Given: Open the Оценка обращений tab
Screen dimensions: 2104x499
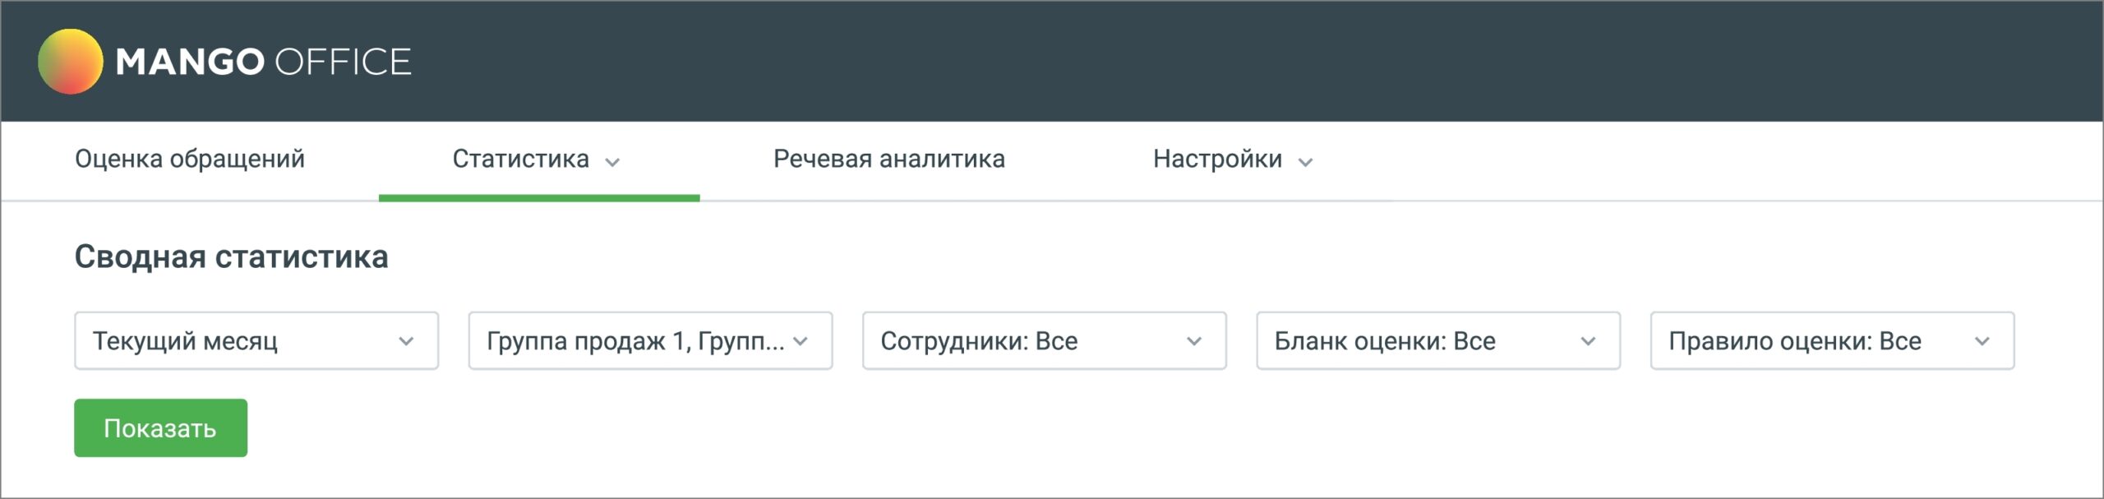Looking at the screenshot, I should (190, 159).
